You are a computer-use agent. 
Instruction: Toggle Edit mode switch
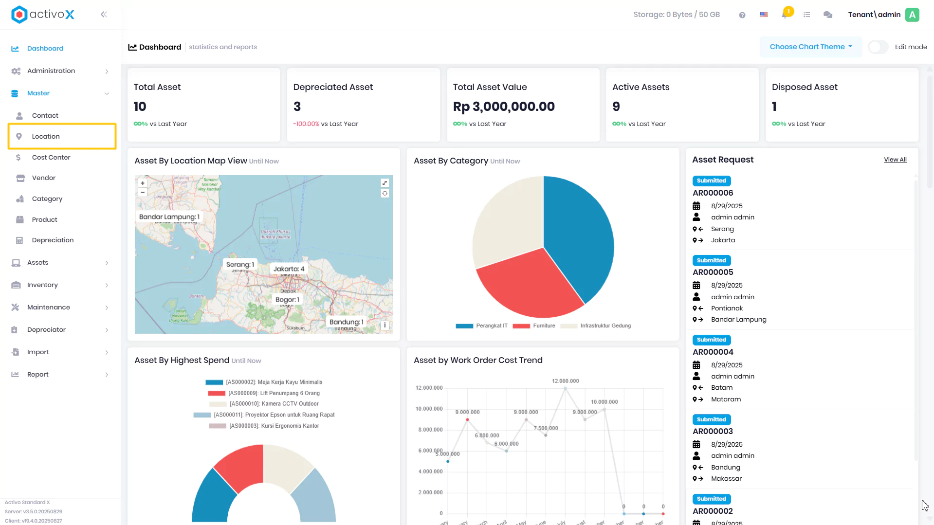(x=878, y=47)
